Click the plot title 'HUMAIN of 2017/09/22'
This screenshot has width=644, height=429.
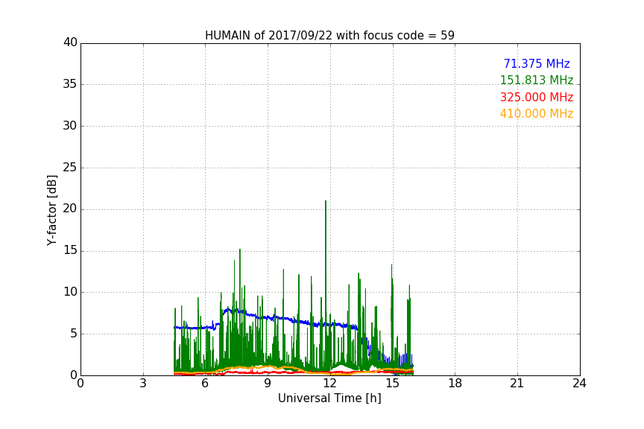pos(329,36)
